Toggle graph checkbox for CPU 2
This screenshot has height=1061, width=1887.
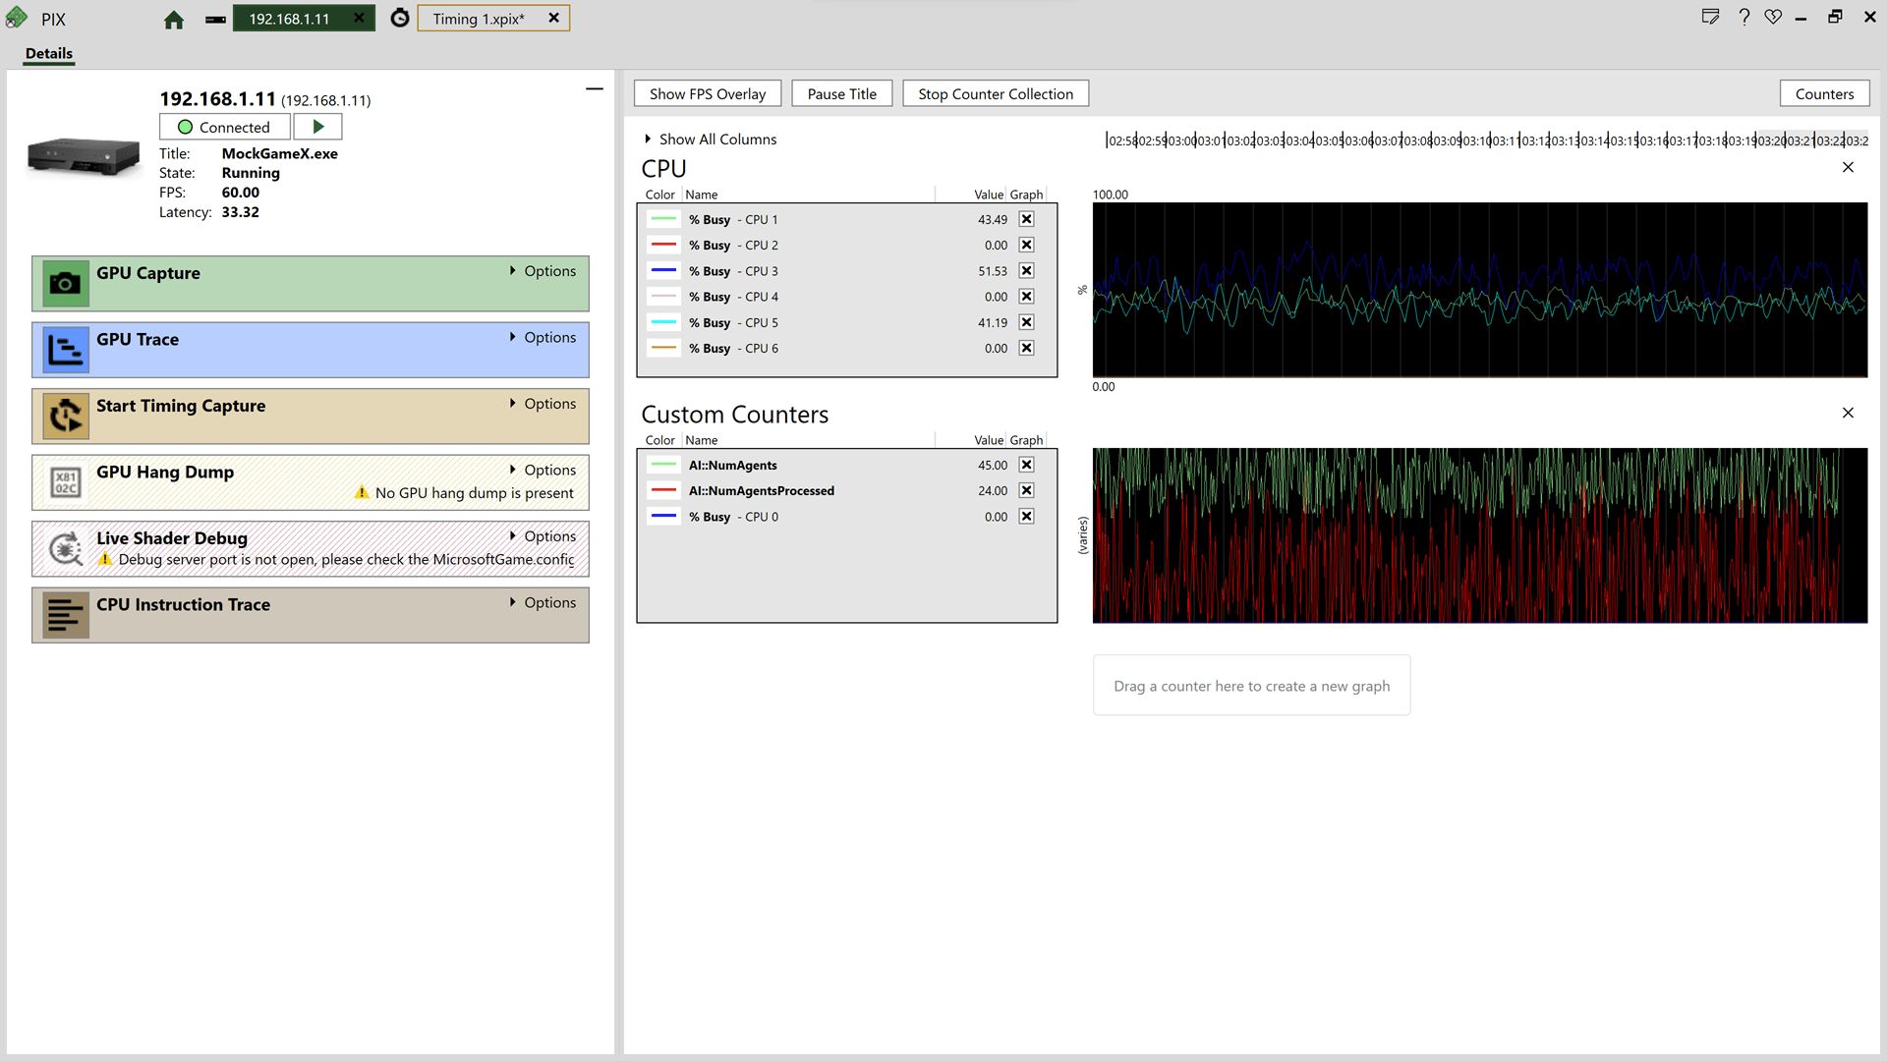[1026, 246]
